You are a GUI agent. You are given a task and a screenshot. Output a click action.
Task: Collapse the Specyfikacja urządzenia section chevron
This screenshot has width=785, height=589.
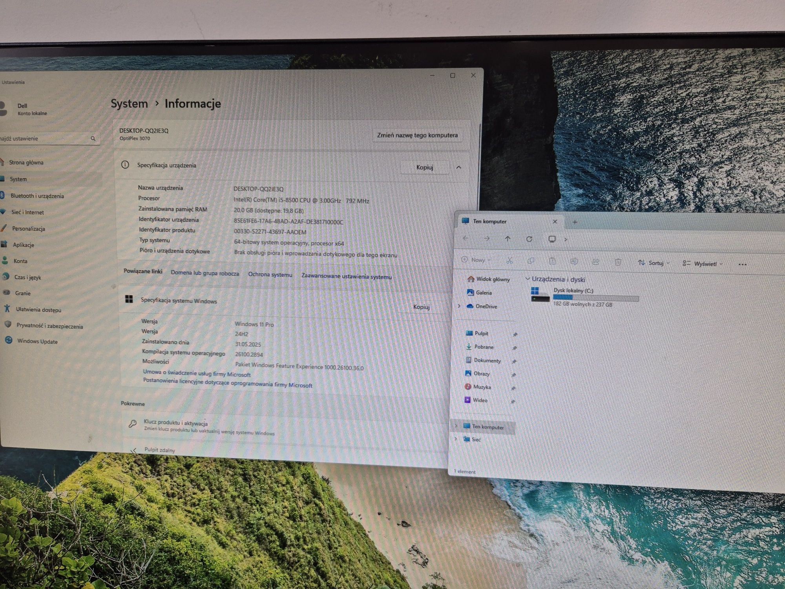458,167
